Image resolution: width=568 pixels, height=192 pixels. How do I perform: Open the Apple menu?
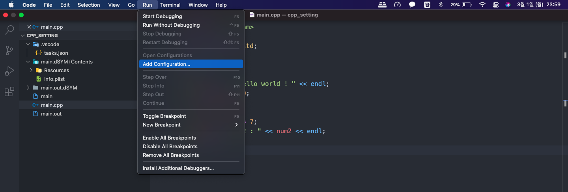pyautogui.click(x=11, y=5)
